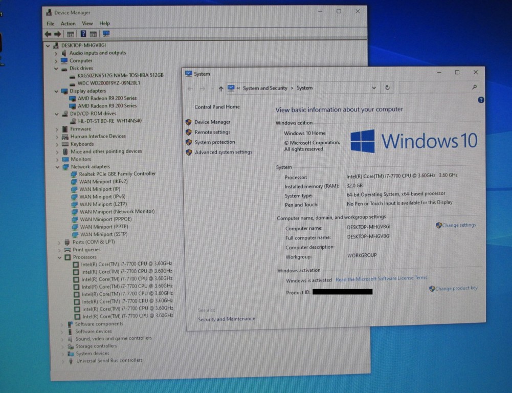This screenshot has height=393, width=512.
Task: Click the System protection shield icon
Action: click(188, 142)
